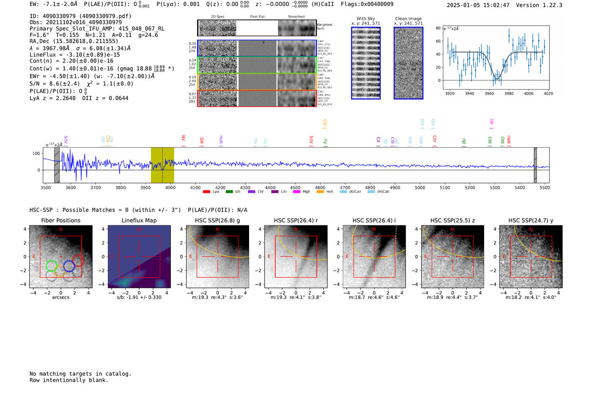The image size is (592, 403).
Task: Select the Clean Image cutout
Action: [408, 63]
